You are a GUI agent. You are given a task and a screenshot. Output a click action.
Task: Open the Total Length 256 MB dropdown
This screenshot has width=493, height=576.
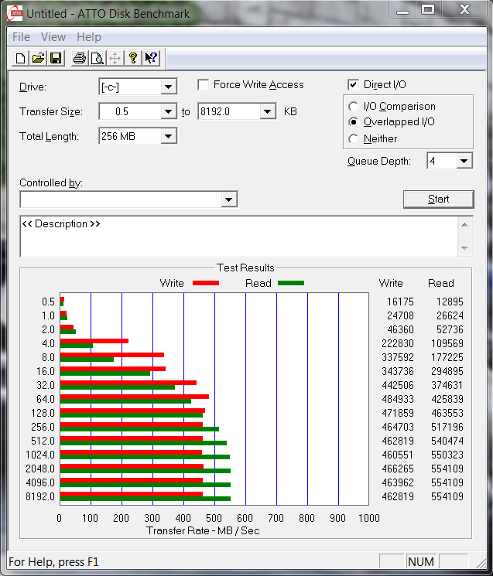click(169, 137)
